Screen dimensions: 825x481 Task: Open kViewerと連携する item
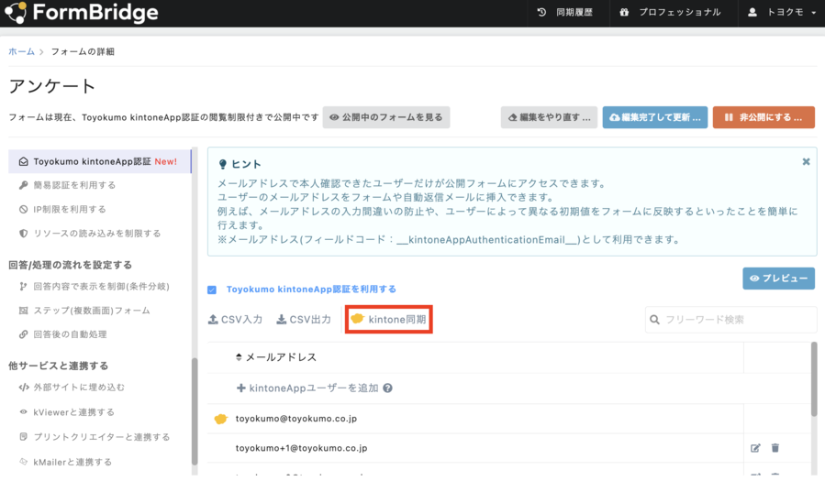pos(67,412)
